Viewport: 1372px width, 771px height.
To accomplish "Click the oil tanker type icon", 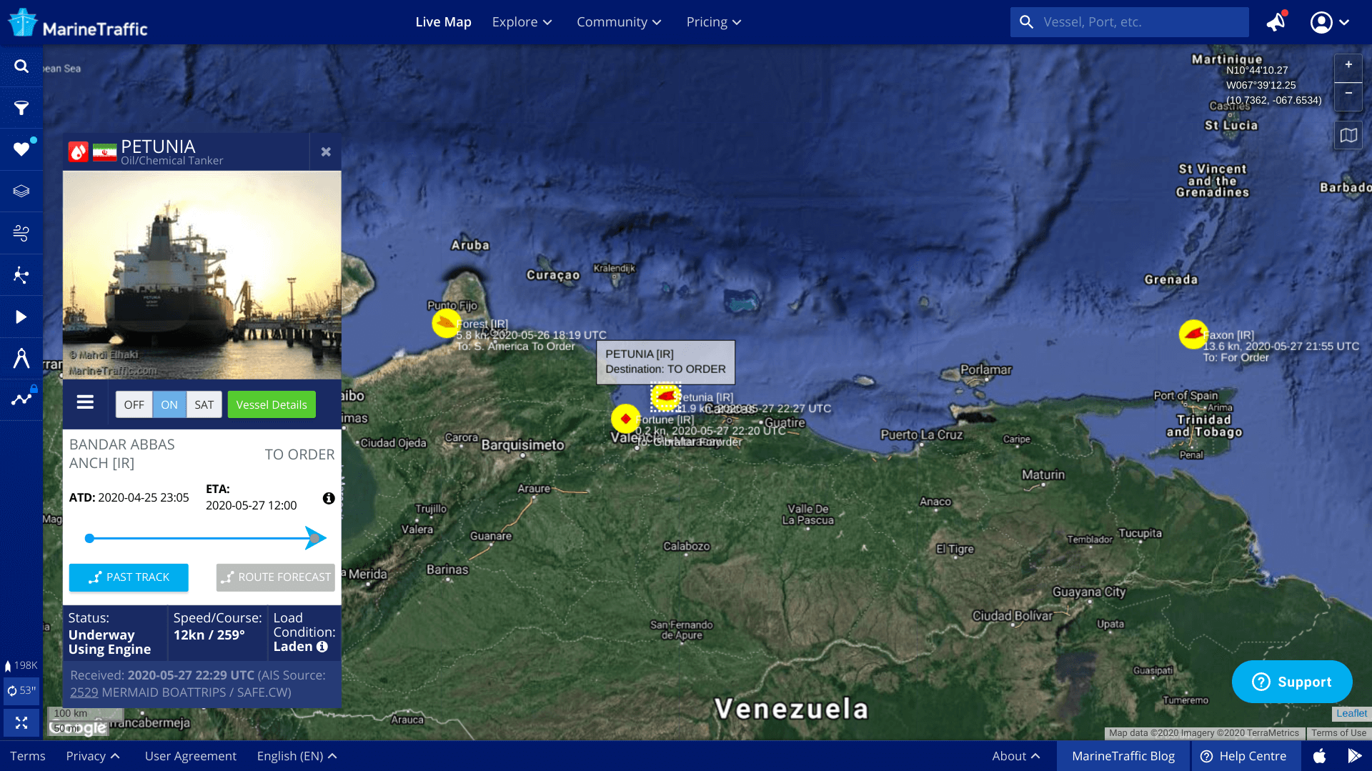I will pyautogui.click(x=78, y=151).
